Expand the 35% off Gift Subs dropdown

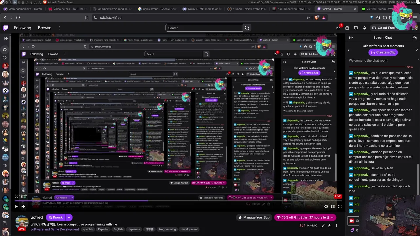332,217
